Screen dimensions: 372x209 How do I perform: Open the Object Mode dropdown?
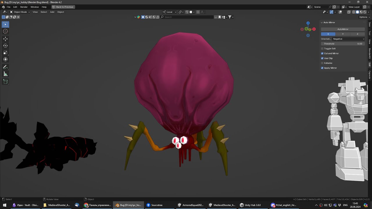coord(20,12)
